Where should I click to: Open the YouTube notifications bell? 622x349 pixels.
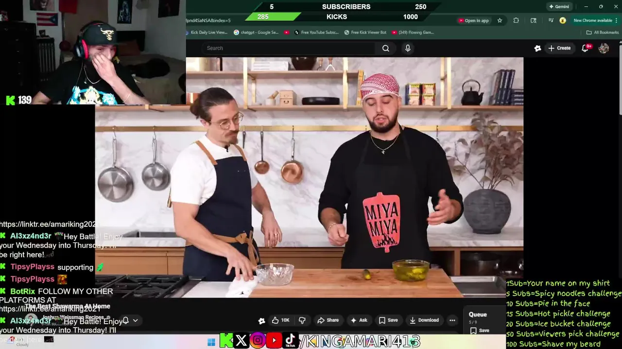(x=586, y=48)
